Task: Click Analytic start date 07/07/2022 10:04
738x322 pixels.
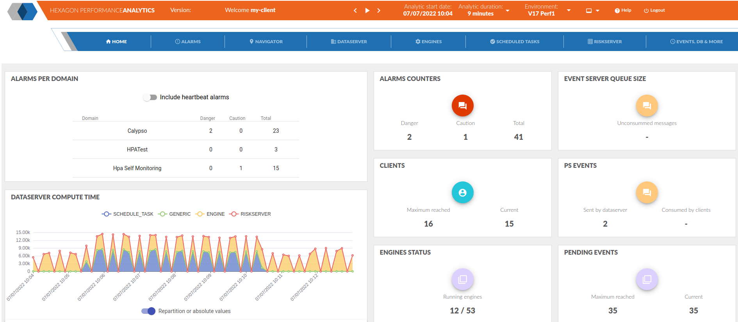Action: [428, 14]
